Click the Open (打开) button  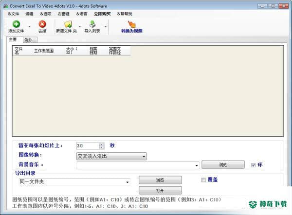click(160, 190)
